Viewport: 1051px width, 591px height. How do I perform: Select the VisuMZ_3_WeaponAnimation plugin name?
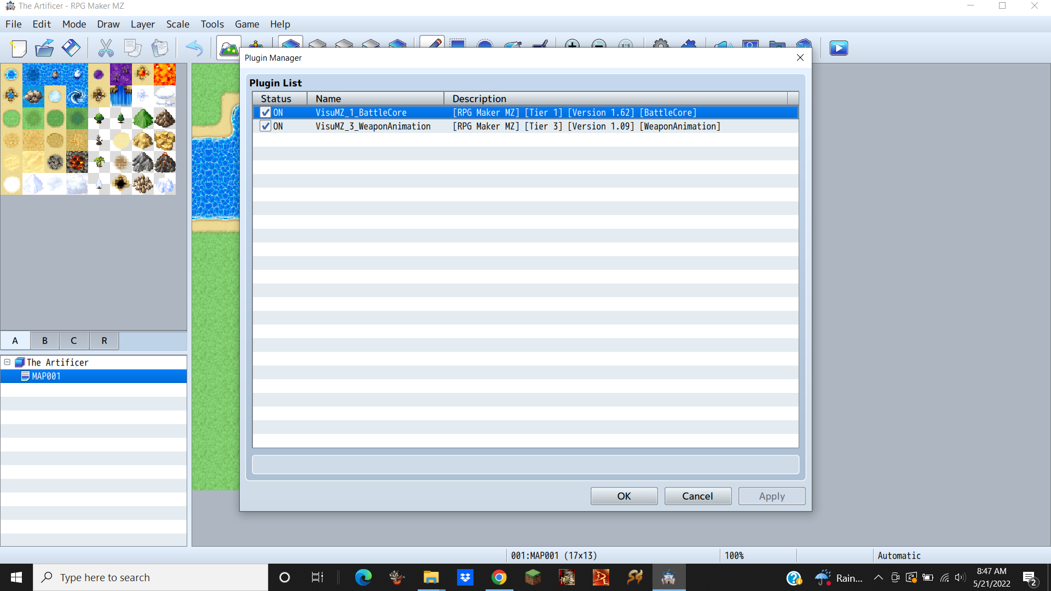tap(373, 126)
